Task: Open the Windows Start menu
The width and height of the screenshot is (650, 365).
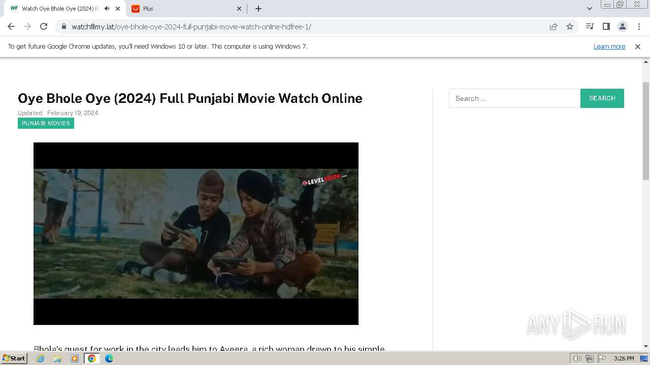Action: point(14,358)
